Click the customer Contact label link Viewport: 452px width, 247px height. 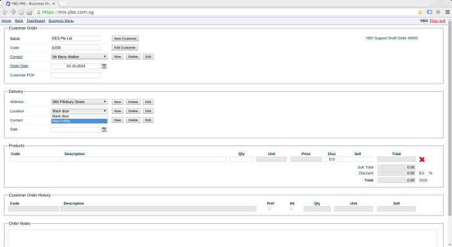16,57
